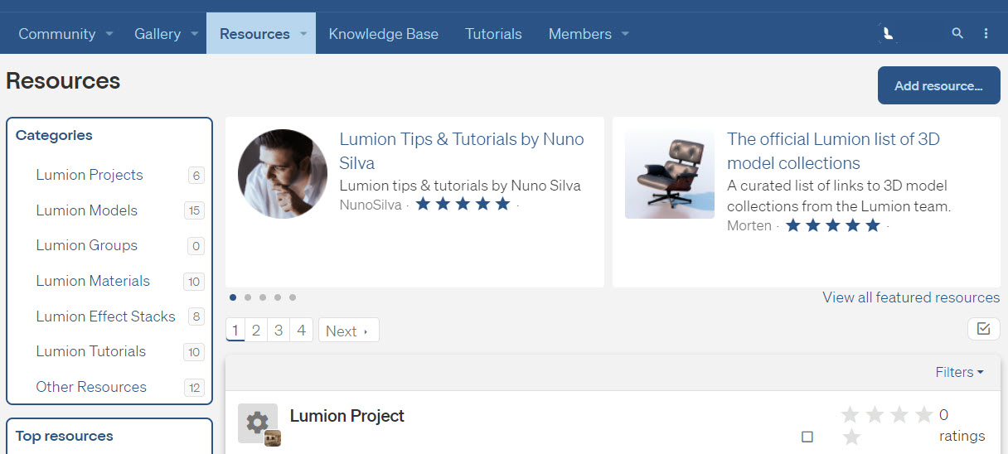Open the Knowledge Base tab

click(x=383, y=34)
